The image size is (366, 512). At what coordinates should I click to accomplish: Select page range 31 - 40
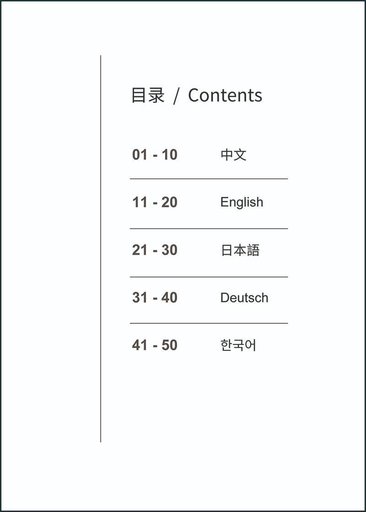tap(155, 298)
